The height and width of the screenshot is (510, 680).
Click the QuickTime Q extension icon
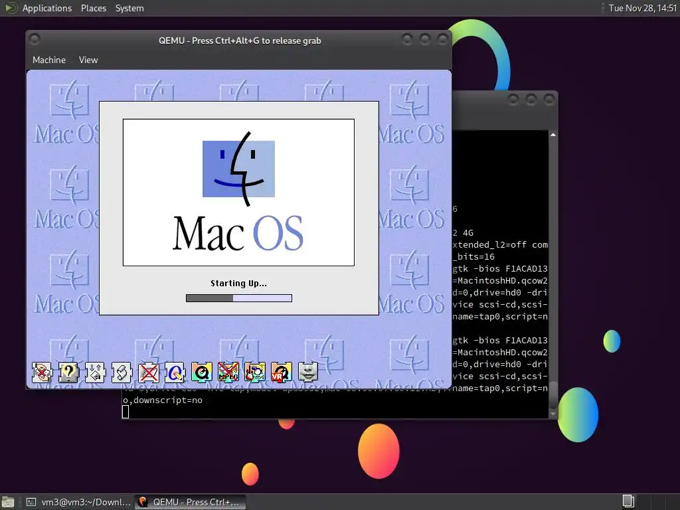(202, 372)
